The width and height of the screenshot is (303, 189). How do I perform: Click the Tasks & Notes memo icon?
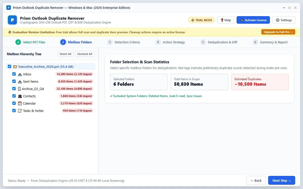20,111
